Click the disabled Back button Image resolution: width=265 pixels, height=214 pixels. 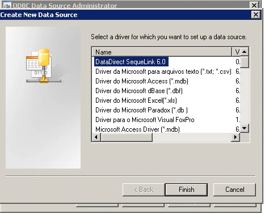point(144,190)
